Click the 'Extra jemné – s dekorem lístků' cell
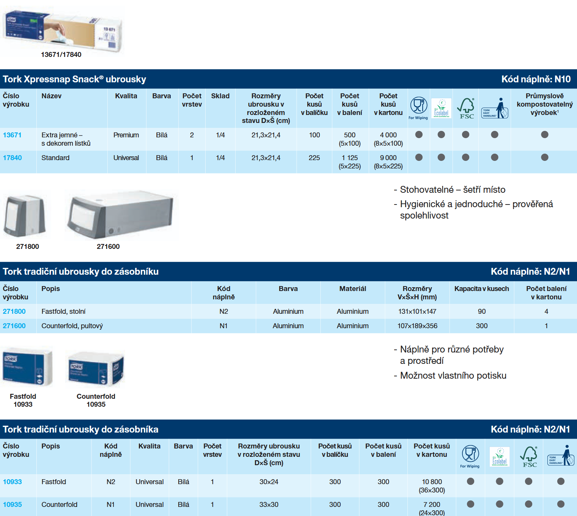Viewport: 577px width, 516px height. click(66, 139)
